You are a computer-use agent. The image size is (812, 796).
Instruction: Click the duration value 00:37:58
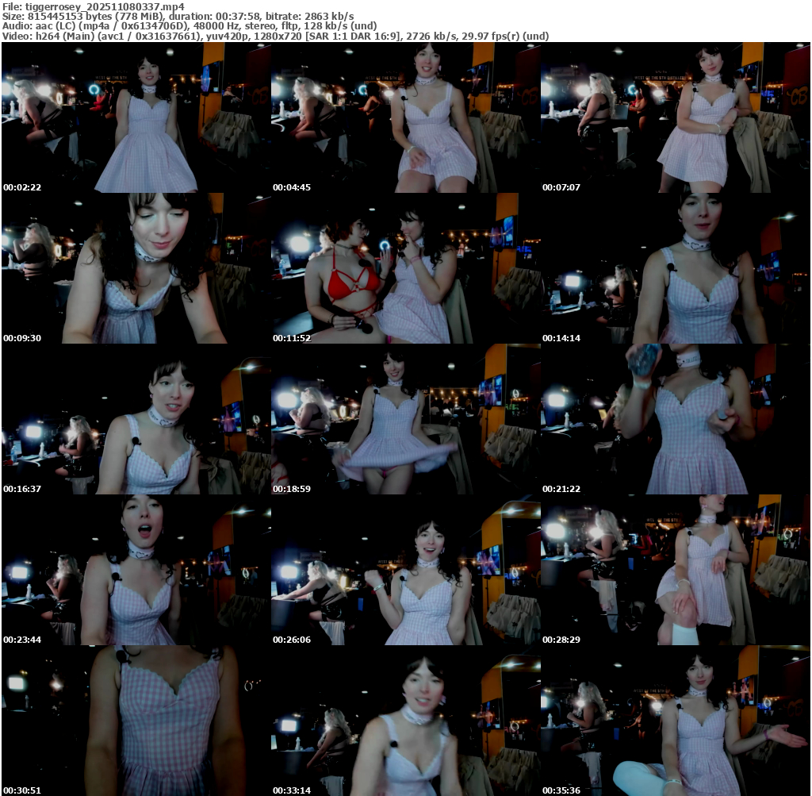(236, 16)
